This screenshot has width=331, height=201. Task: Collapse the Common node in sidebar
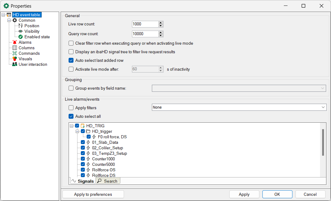click(x=9, y=20)
